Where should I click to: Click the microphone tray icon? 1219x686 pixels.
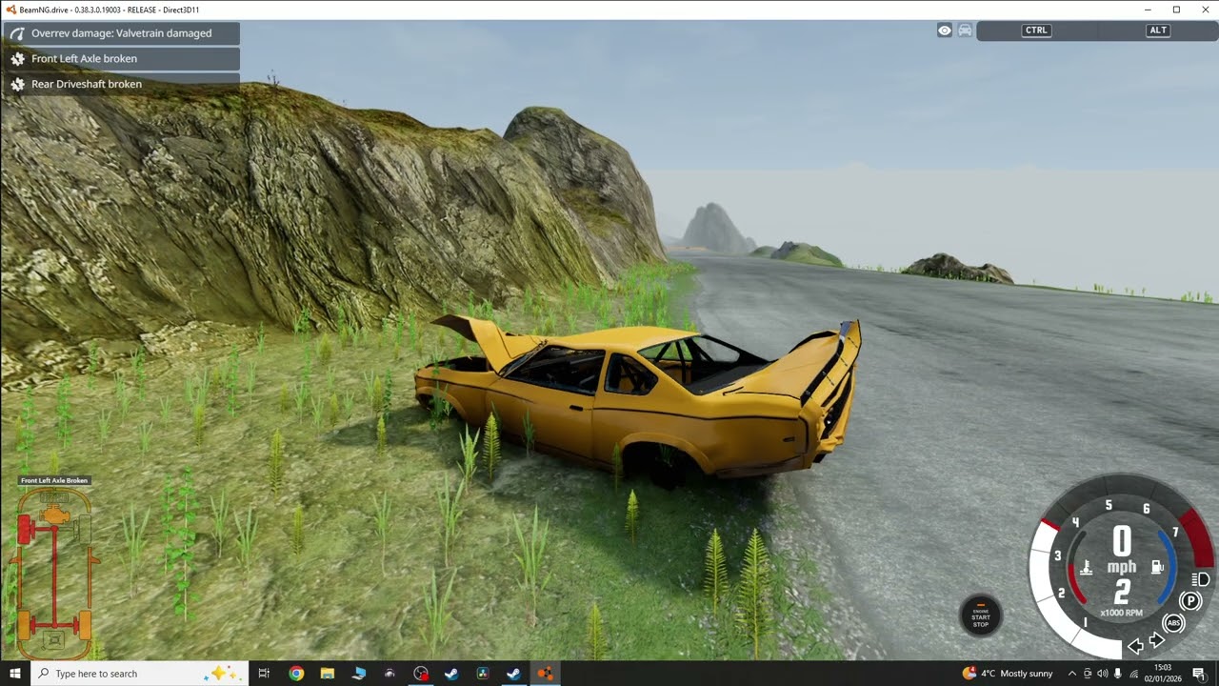pos(1118,674)
